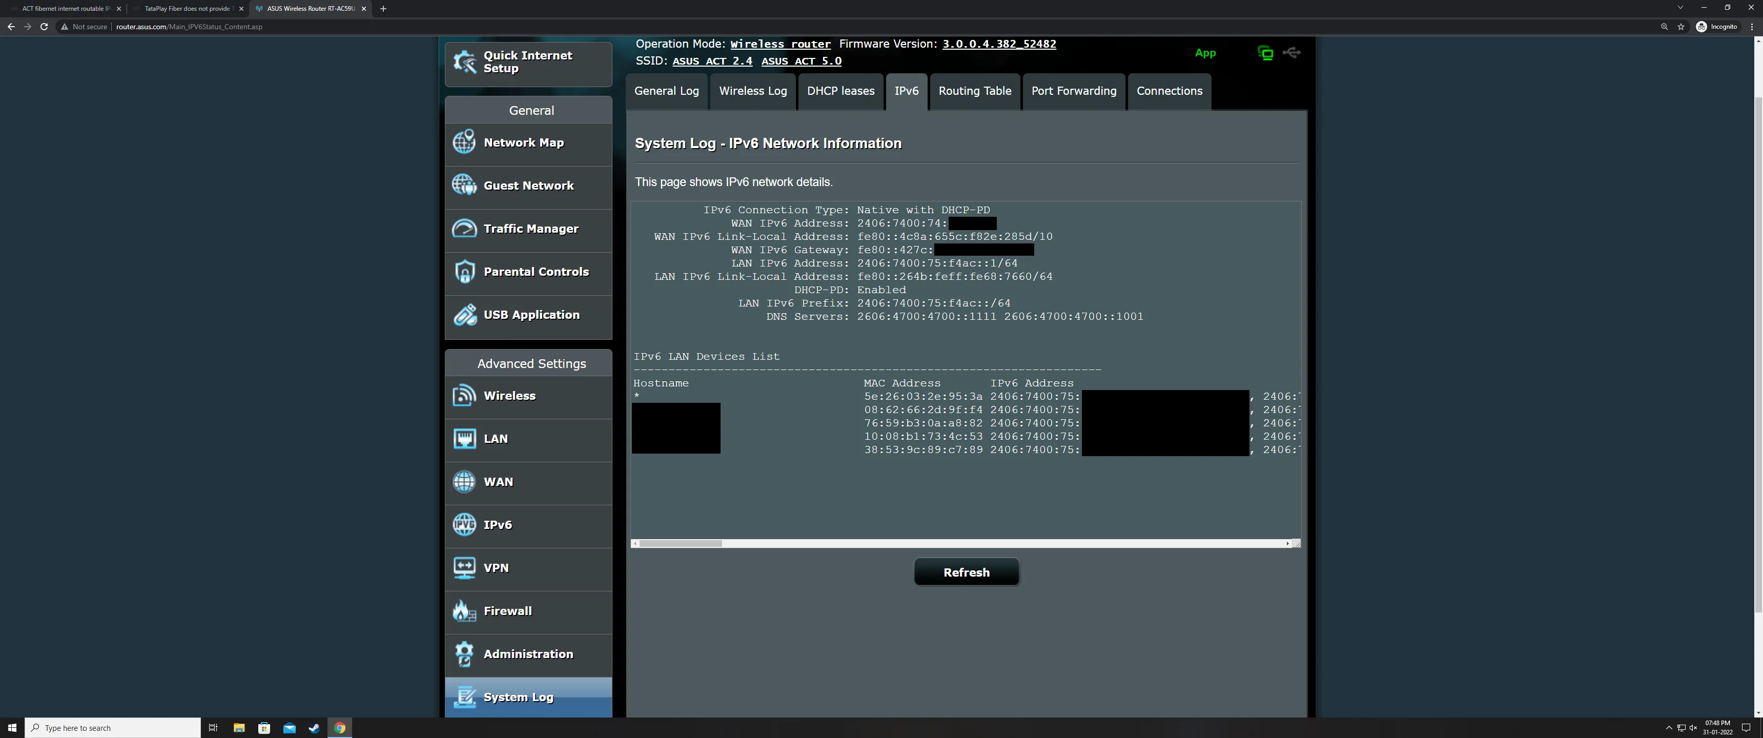Viewport: 1763px width, 738px height.
Task: Open Guest Network icon
Action: (464, 185)
